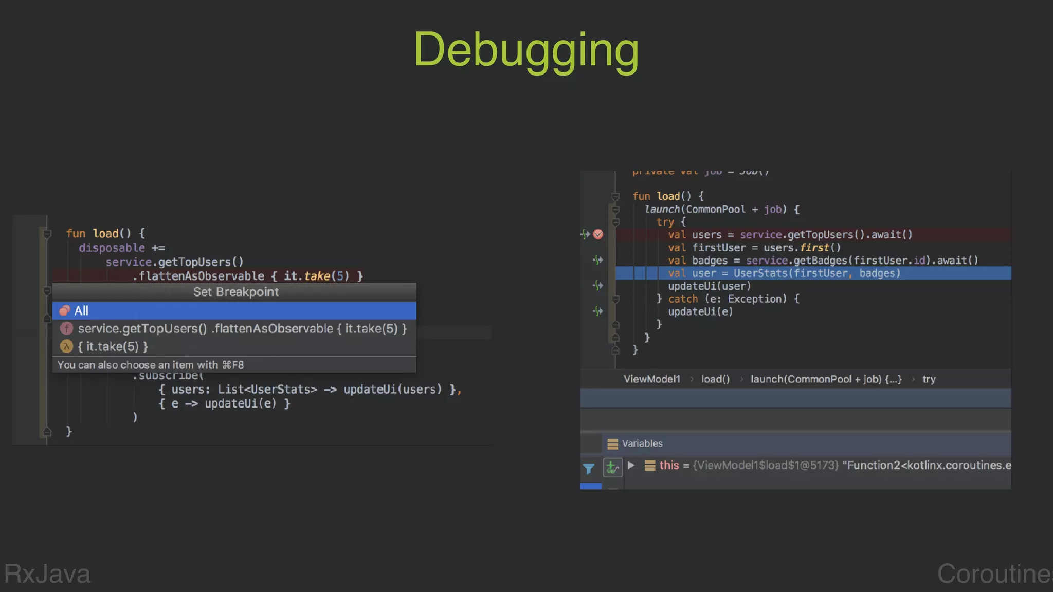The width and height of the screenshot is (1053, 592).
Task: Click the line 'val firstUser = users.first()'
Action: pyautogui.click(x=754, y=248)
